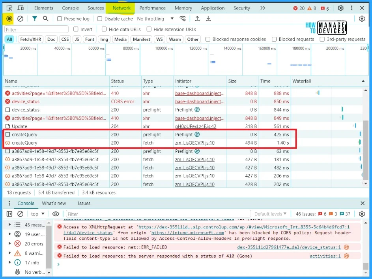Filter requests by JS type

(77, 39)
